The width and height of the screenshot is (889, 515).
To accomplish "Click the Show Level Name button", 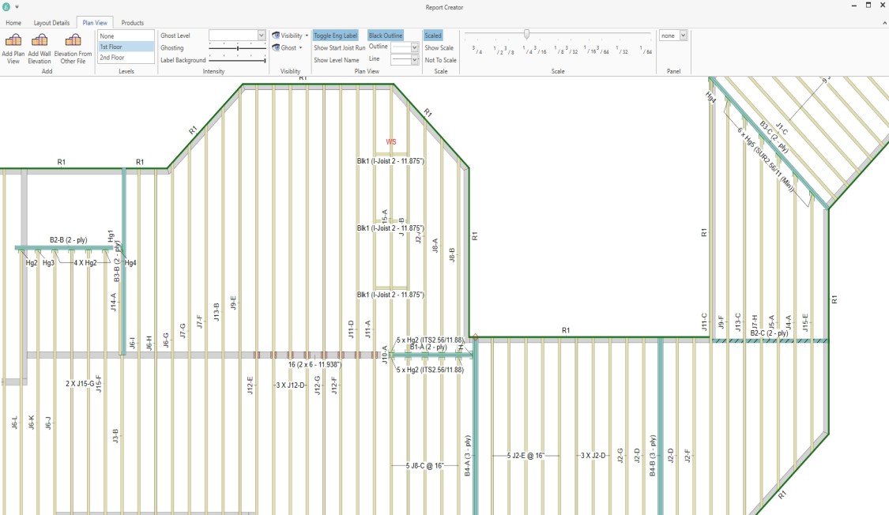I will click(x=336, y=60).
